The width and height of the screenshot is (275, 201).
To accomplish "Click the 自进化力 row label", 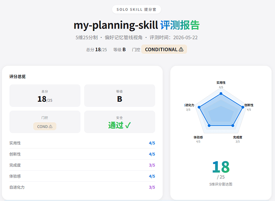I will (x=17, y=187).
